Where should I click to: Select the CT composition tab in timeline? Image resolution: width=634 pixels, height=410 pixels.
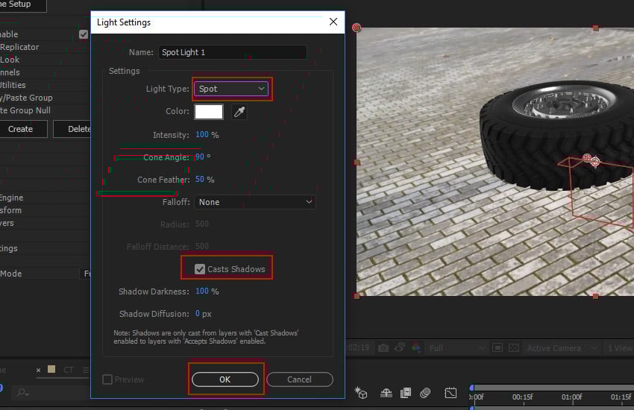click(x=69, y=370)
